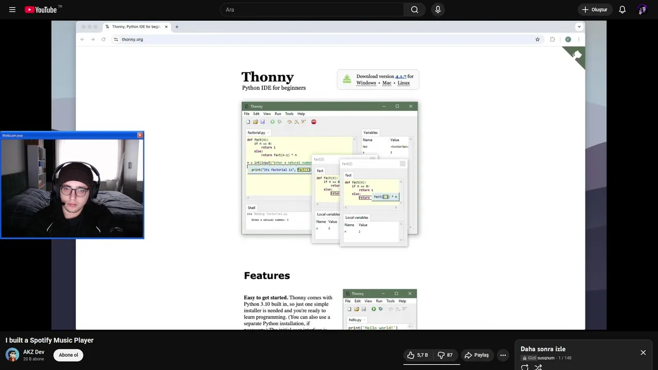658x370 pixels.
Task: Focus the "Ara" search field
Action: [312, 10]
